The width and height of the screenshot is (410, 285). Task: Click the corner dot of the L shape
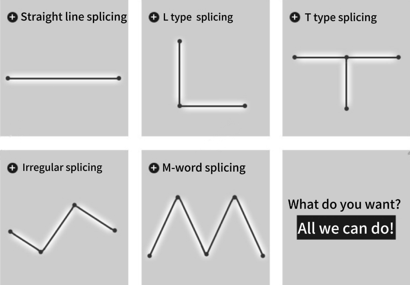pyautogui.click(x=180, y=106)
